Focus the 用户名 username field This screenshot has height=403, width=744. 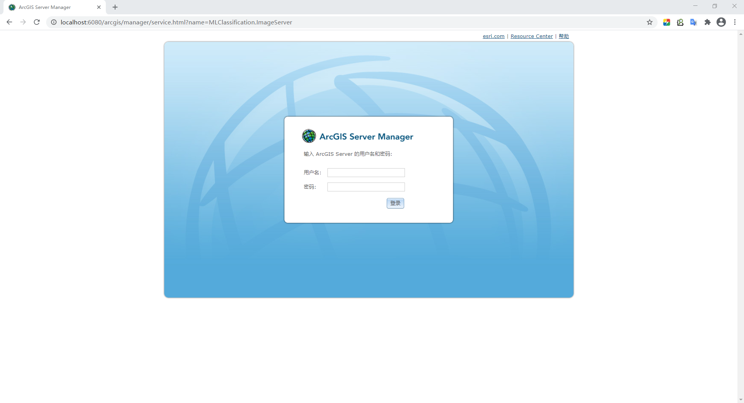366,172
